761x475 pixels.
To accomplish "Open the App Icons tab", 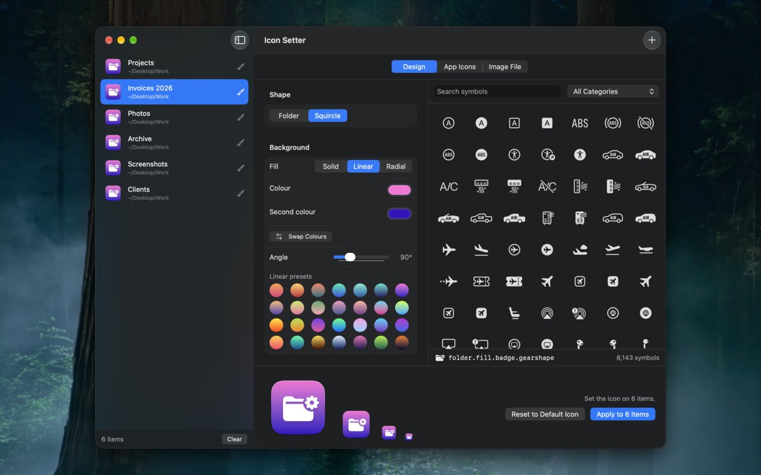I will coord(460,66).
